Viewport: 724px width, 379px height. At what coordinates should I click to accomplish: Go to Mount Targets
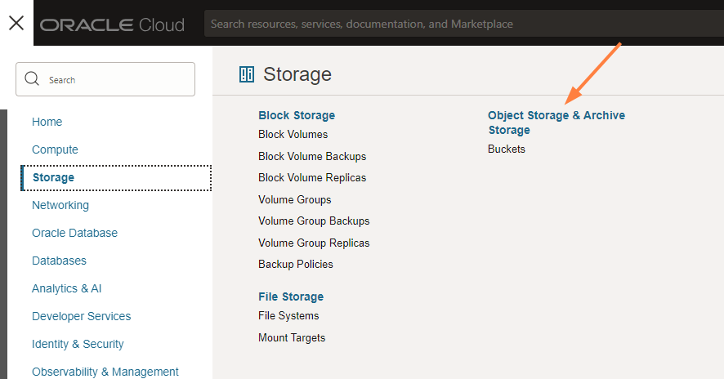tap(292, 337)
